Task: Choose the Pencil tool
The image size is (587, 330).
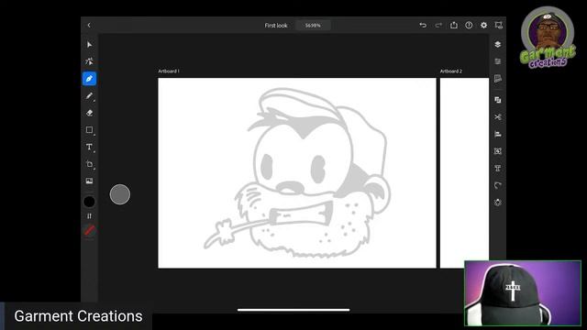Action: (x=89, y=95)
